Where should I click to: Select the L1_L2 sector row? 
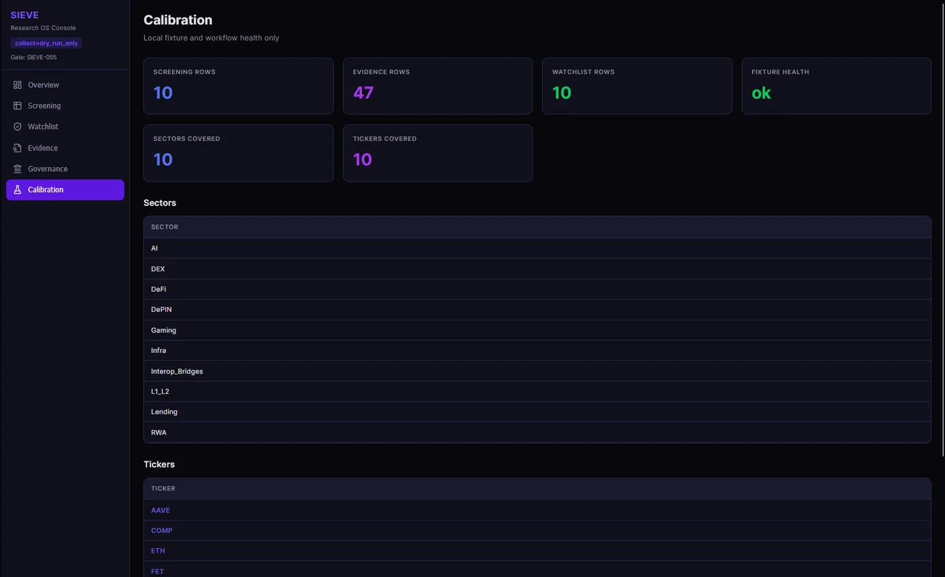(x=537, y=391)
